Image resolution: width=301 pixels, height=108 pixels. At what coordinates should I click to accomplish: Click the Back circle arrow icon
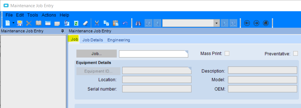[x=247, y=23]
